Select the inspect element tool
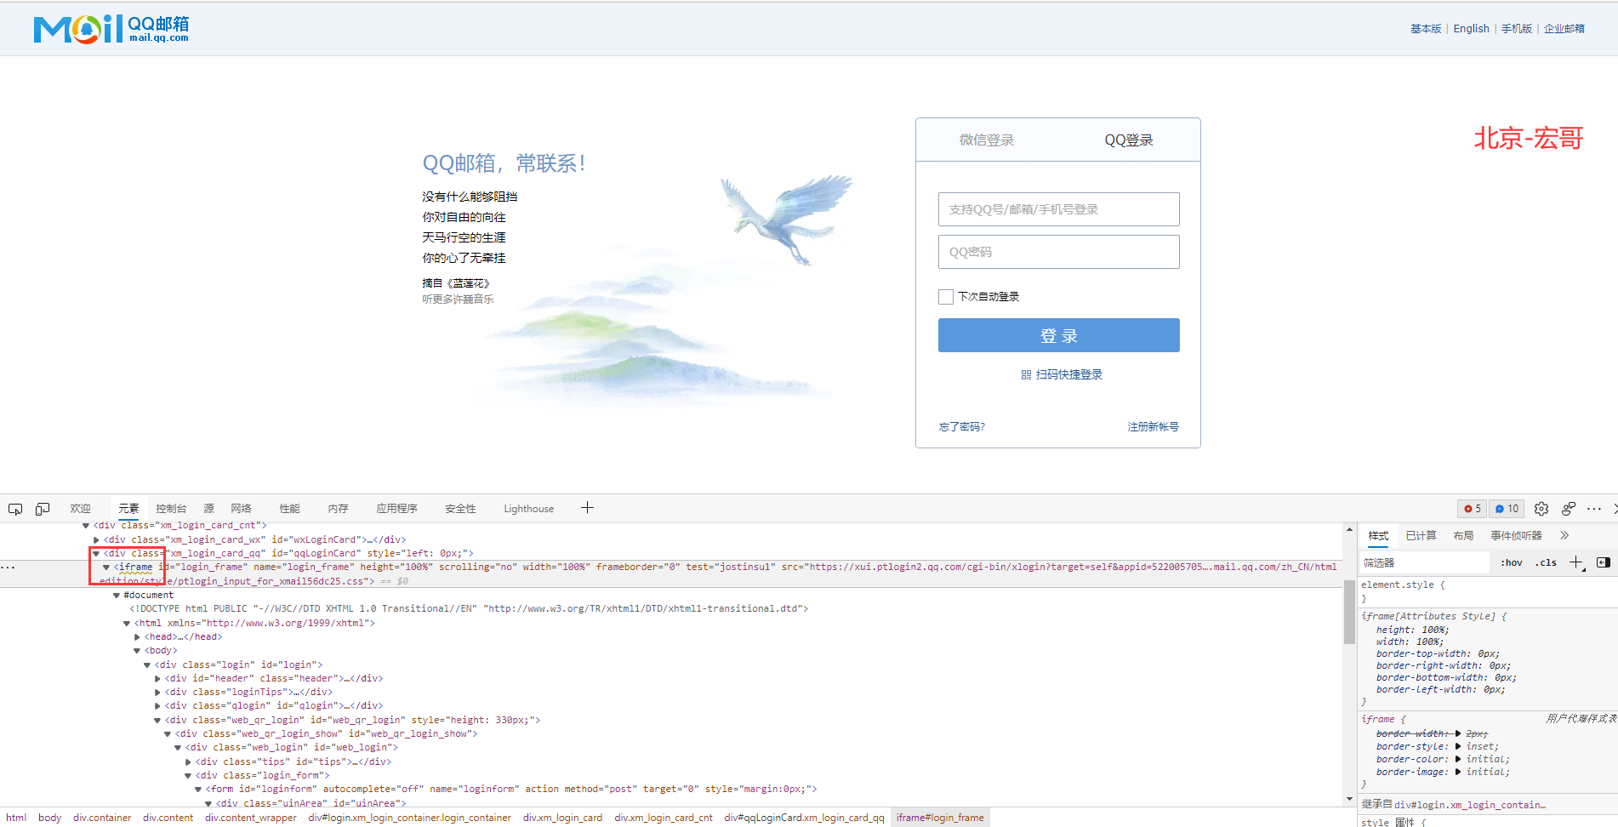The height and width of the screenshot is (827, 1618). [14, 508]
